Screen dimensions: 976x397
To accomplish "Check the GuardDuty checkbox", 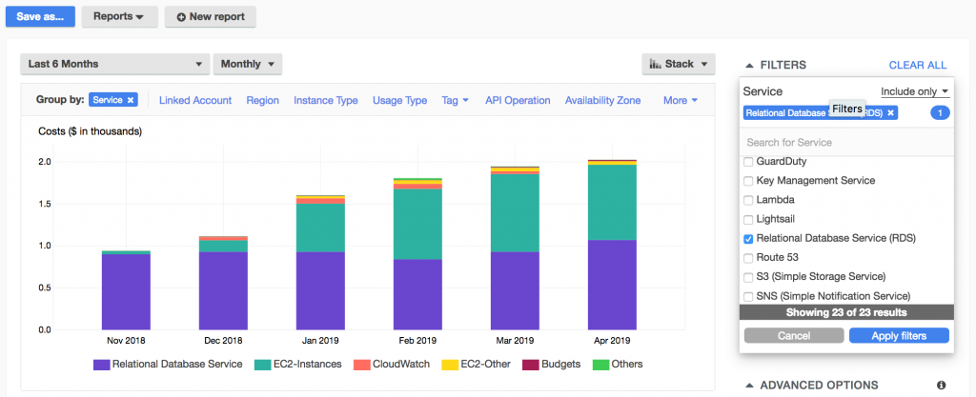I will pos(748,162).
